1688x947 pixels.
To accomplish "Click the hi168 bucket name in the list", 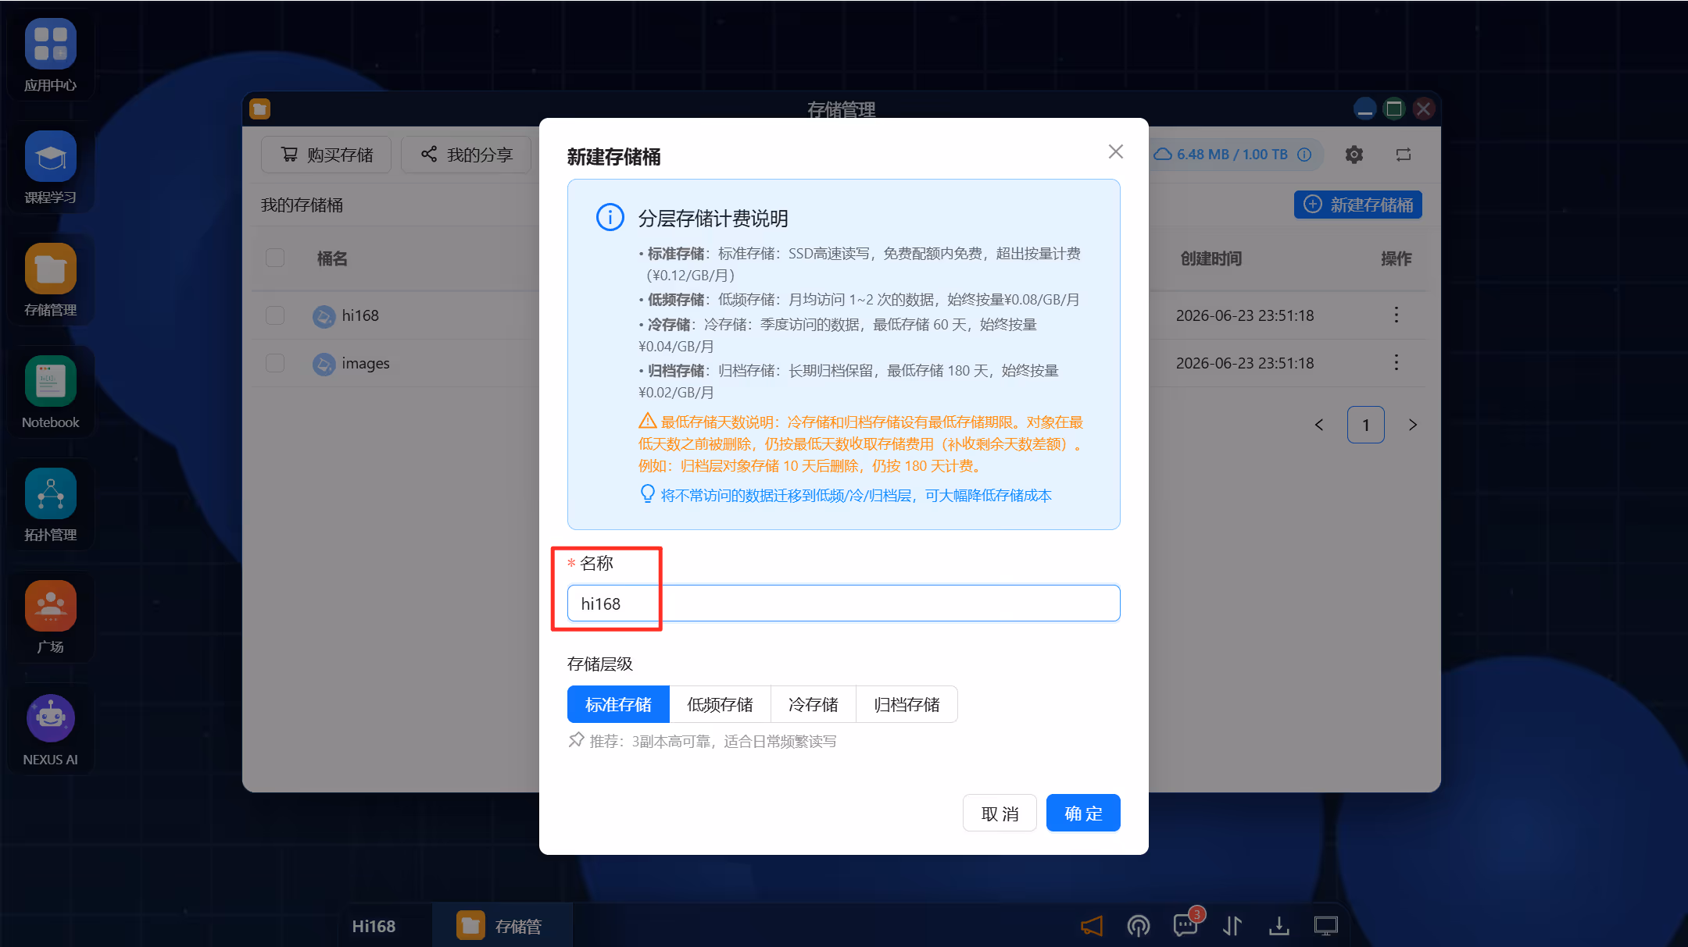I will click(x=360, y=315).
